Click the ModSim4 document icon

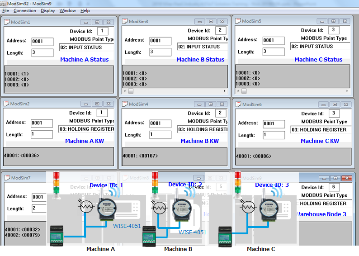[125, 104]
